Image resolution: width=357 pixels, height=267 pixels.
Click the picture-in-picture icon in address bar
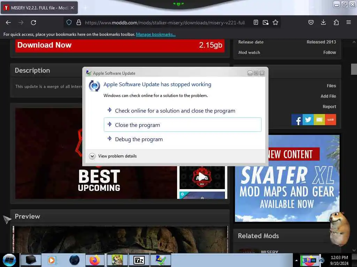(265, 22)
